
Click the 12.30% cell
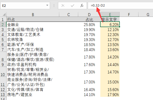[x=110, y=34]
